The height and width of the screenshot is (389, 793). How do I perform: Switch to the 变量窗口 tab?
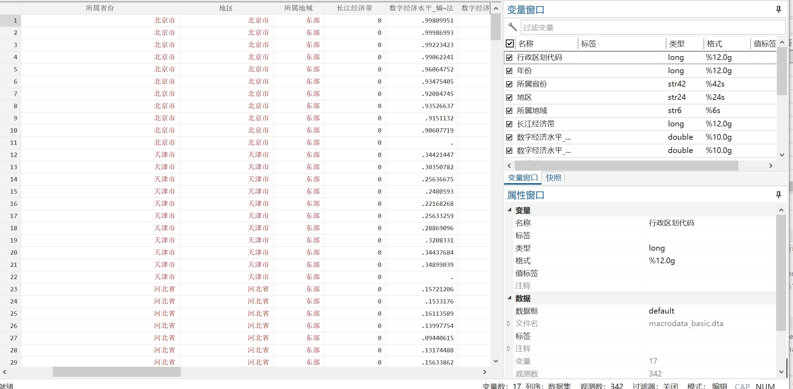523,178
